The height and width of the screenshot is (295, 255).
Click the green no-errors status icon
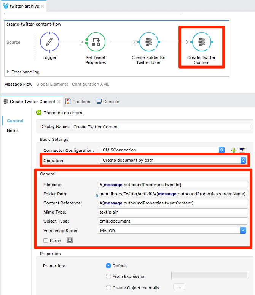point(39,113)
